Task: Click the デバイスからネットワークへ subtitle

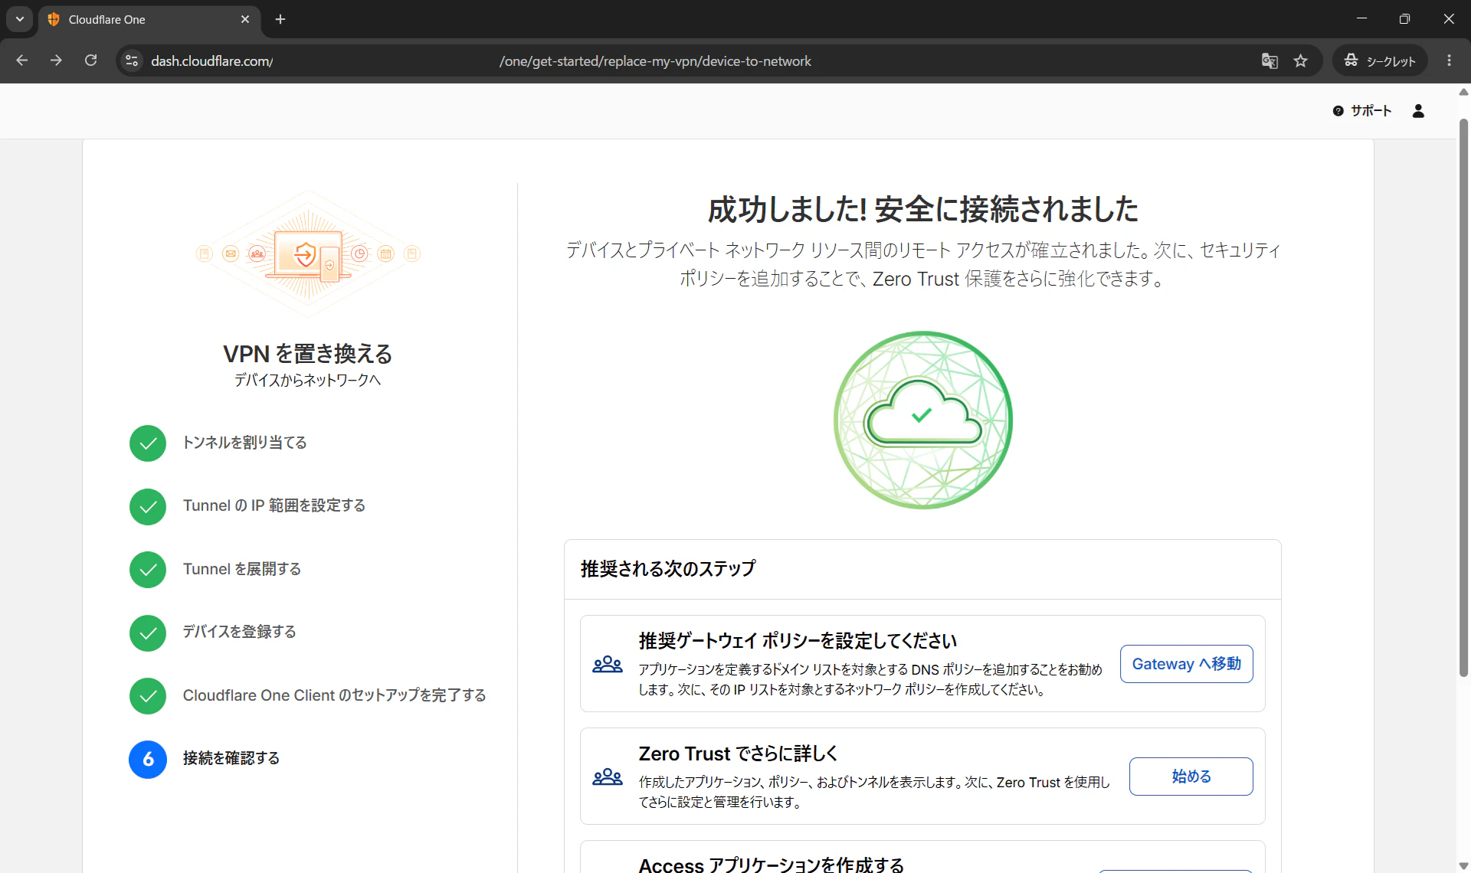Action: click(x=307, y=381)
